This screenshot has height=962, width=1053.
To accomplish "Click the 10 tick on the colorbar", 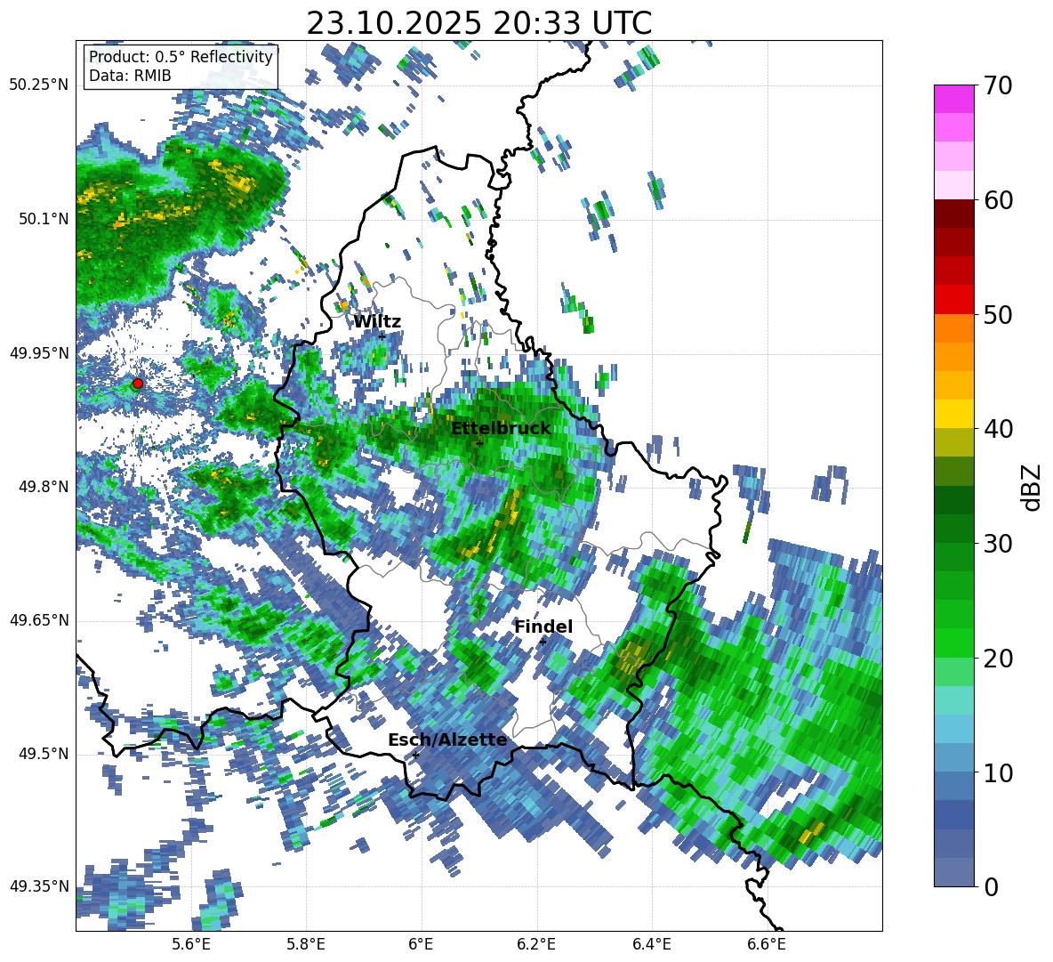I will pos(997,772).
